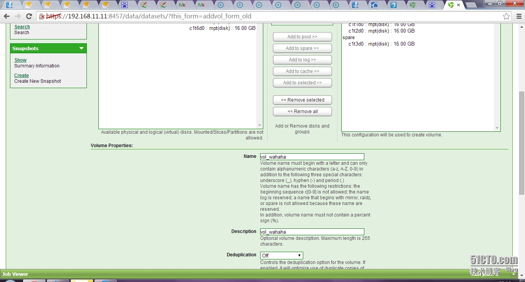
Task: Bookmark this page with star icon
Action: [507, 16]
